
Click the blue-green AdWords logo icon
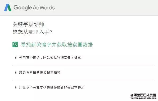coord(8,7)
